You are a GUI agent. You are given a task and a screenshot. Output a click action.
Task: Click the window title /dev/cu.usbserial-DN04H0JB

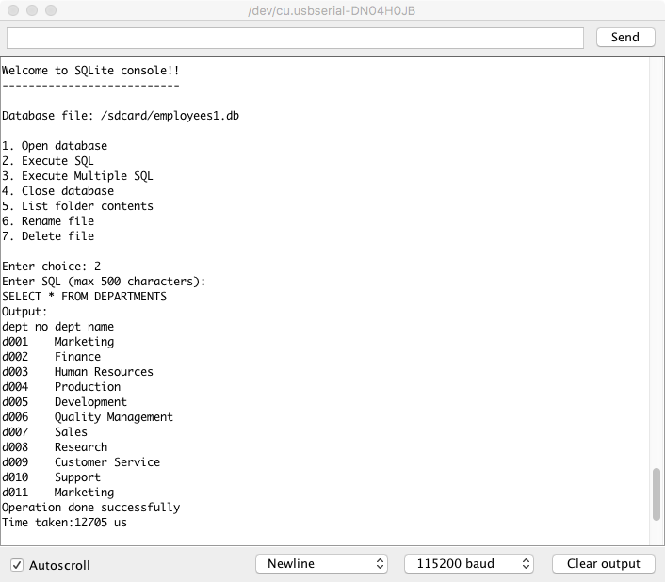332,10
